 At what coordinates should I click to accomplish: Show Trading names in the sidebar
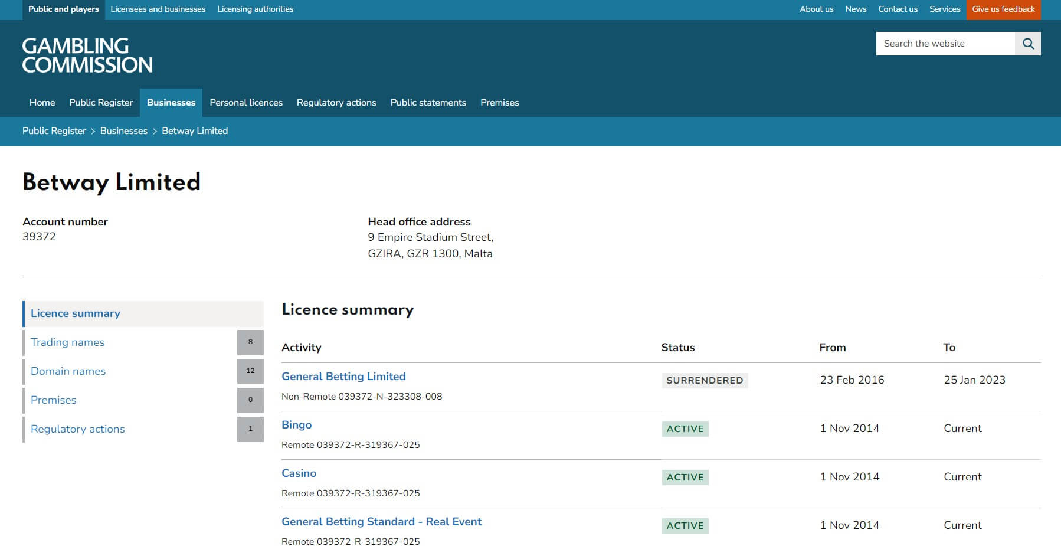[x=68, y=342]
